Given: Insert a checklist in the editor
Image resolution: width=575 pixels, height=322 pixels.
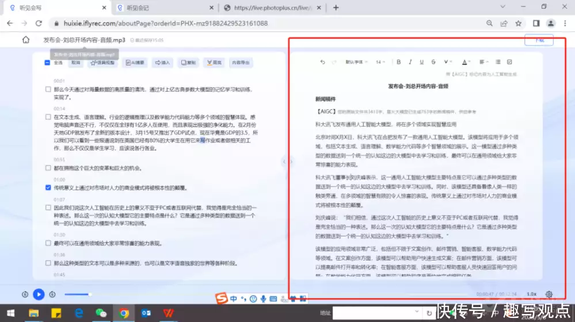Looking at the screenshot, I should [509, 62].
